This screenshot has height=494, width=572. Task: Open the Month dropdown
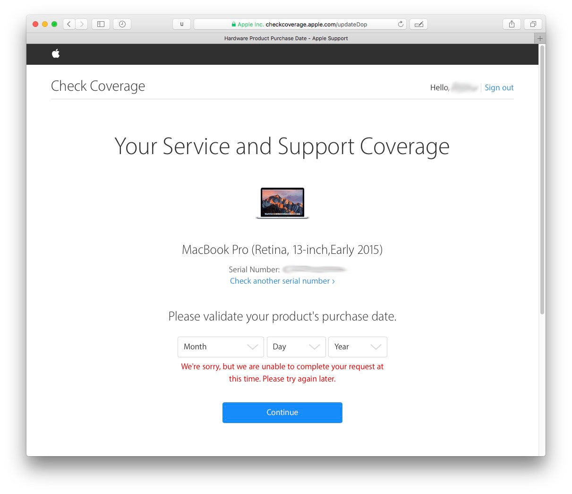(x=221, y=347)
